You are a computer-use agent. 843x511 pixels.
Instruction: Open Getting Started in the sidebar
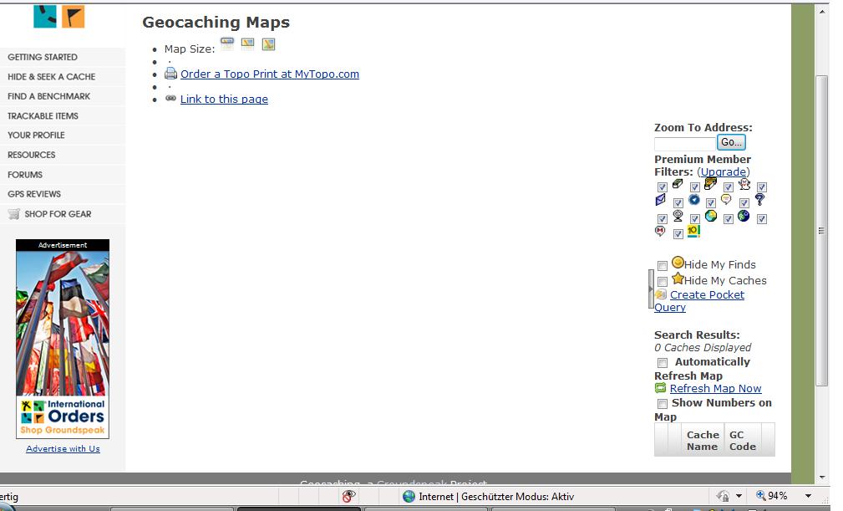click(43, 57)
